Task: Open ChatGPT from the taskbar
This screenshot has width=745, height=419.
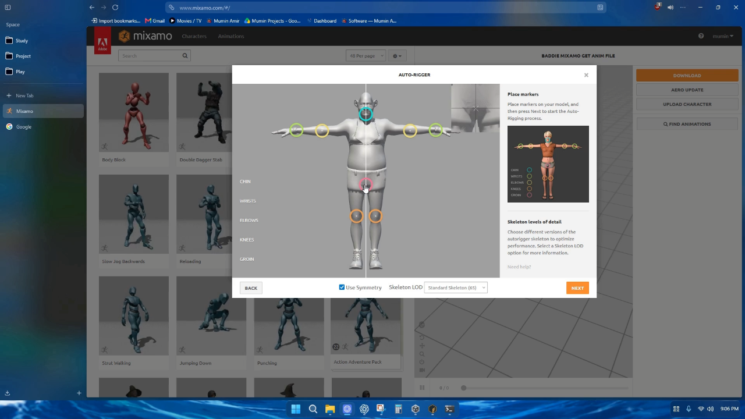Action: tap(364, 409)
